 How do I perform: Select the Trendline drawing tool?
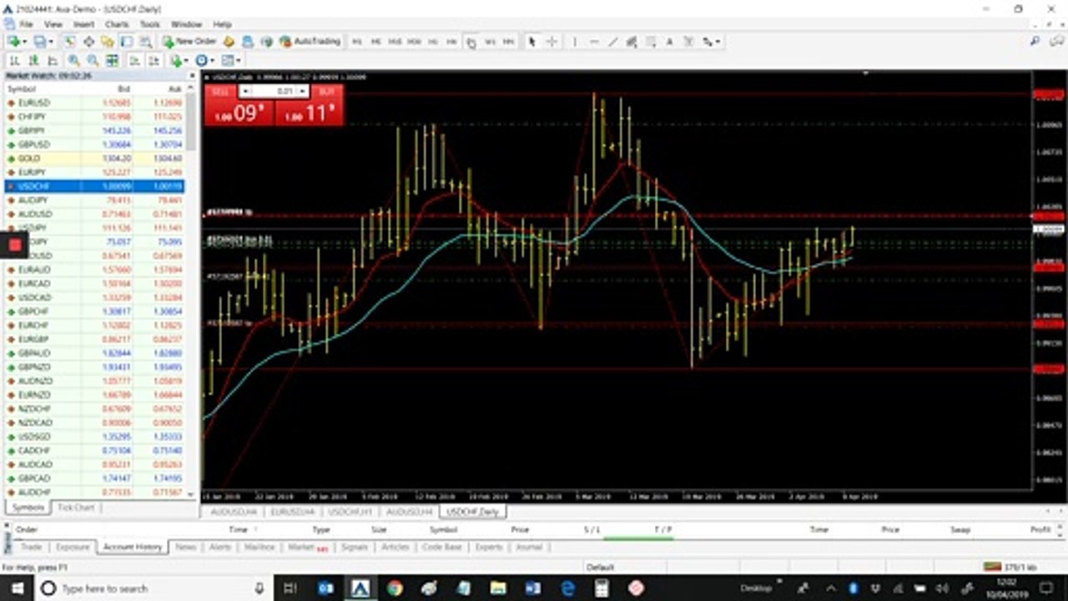[x=613, y=41]
